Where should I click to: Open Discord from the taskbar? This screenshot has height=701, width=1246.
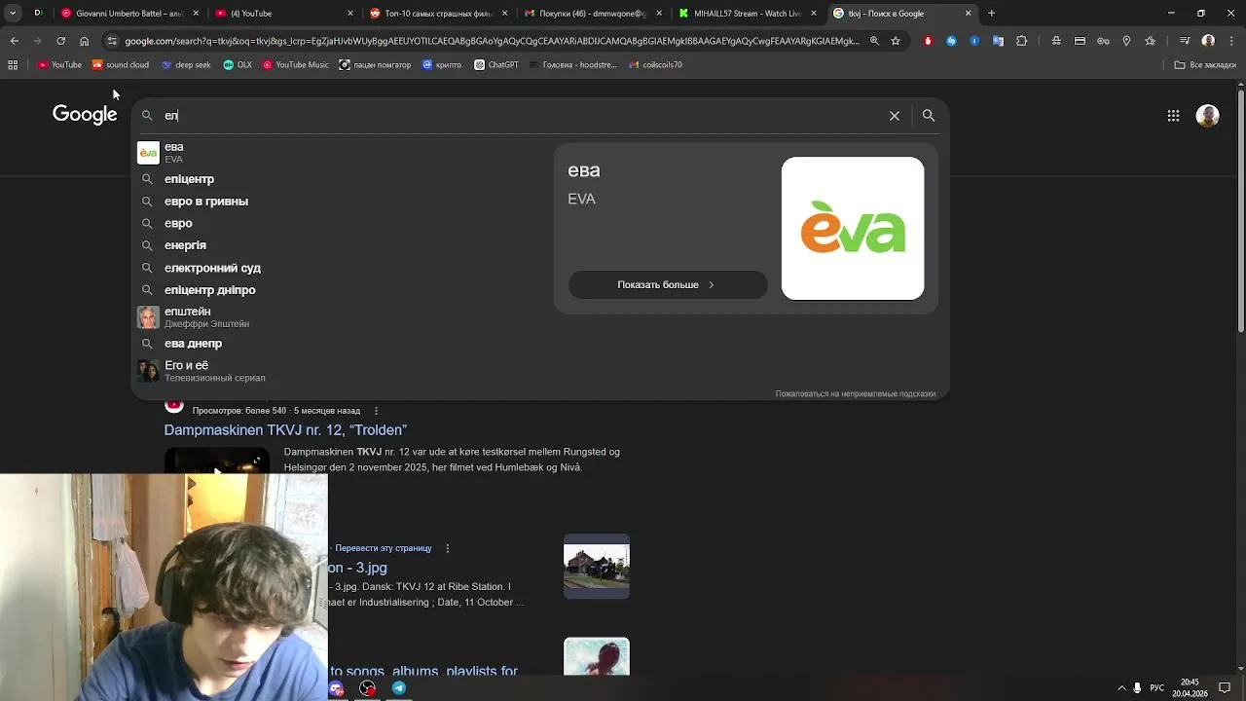tap(336, 688)
